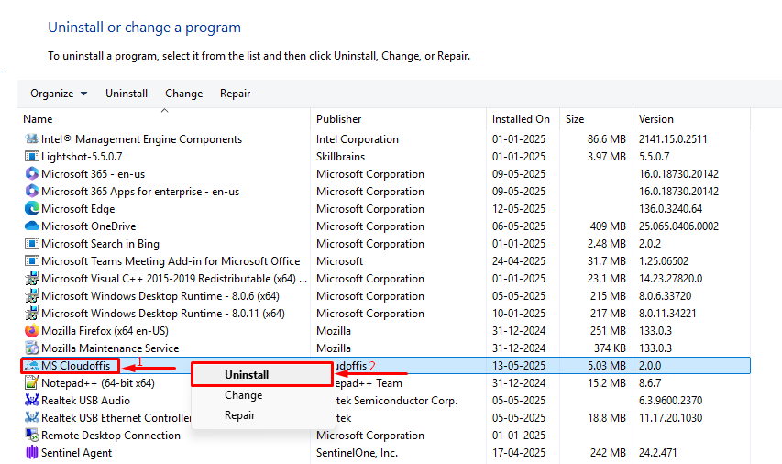This screenshot has height=464, width=782.
Task: Click the Realtek Semiconductor Corp. publisher cell
Action: point(396,401)
